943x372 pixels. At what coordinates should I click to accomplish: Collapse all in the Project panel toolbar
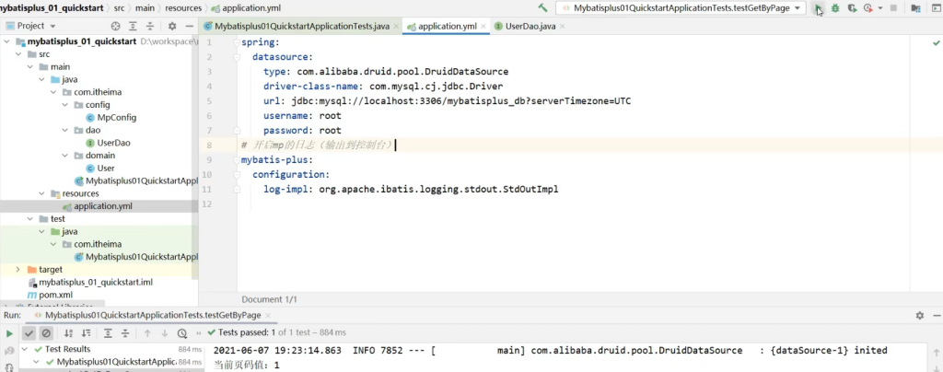pos(150,26)
